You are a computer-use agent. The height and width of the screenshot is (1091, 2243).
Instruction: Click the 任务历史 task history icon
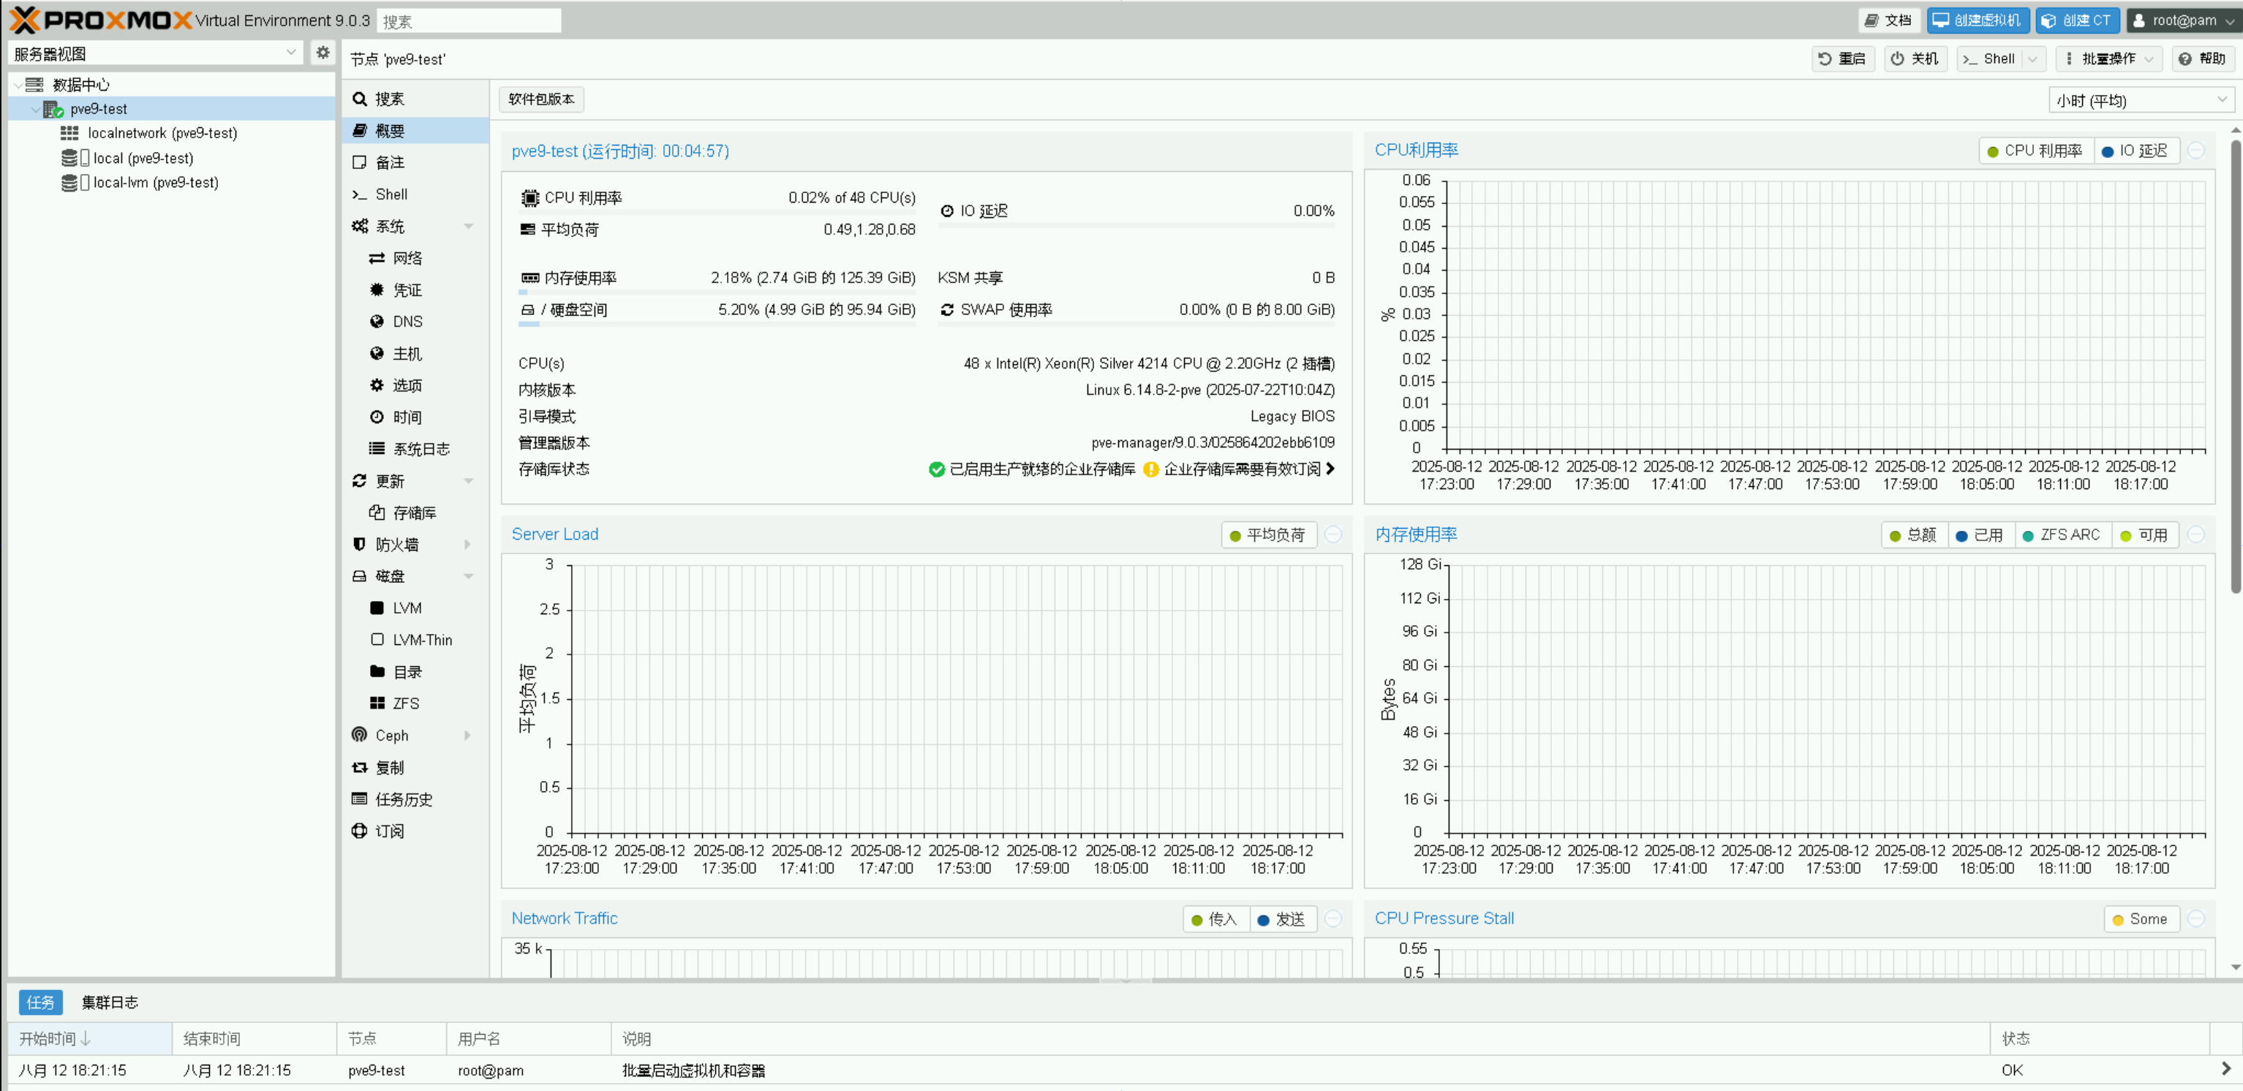coord(359,799)
